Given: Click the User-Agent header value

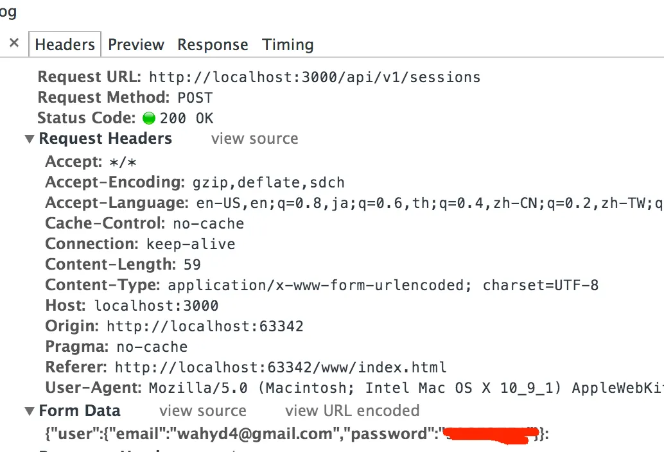Looking at the screenshot, I should click(x=406, y=388).
